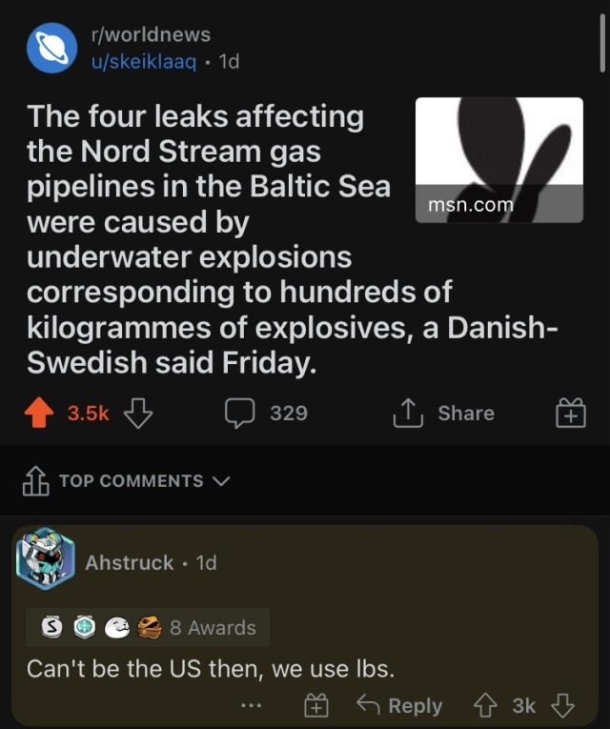Image resolution: width=610 pixels, height=729 pixels.
Task: View the comment's 8 Awards
Action: (x=148, y=627)
